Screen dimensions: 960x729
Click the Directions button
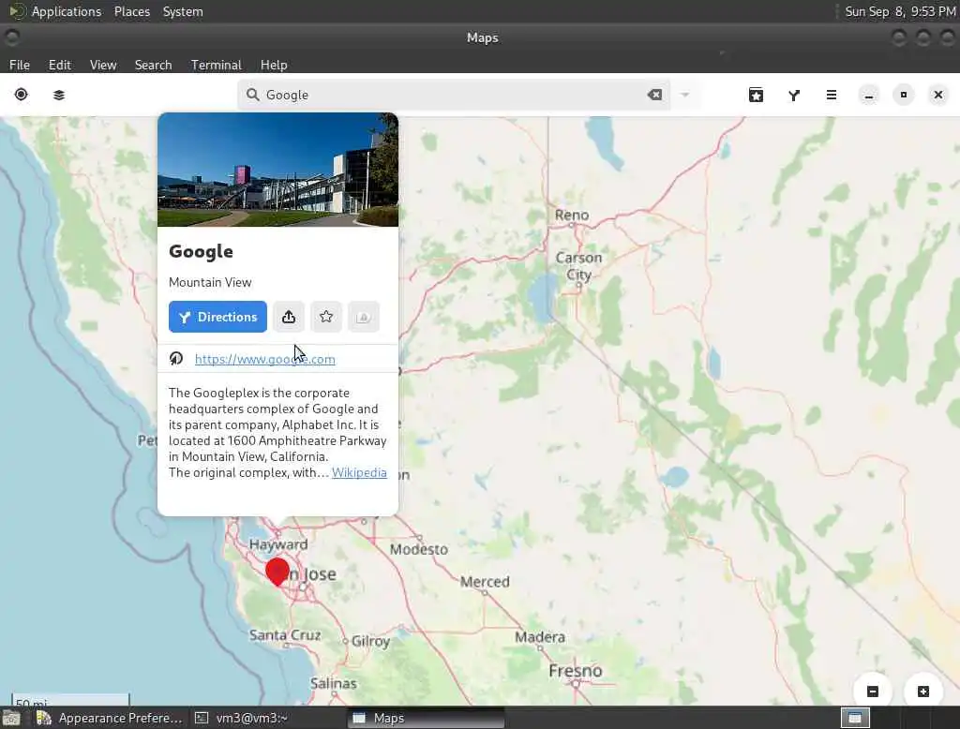[x=217, y=317]
